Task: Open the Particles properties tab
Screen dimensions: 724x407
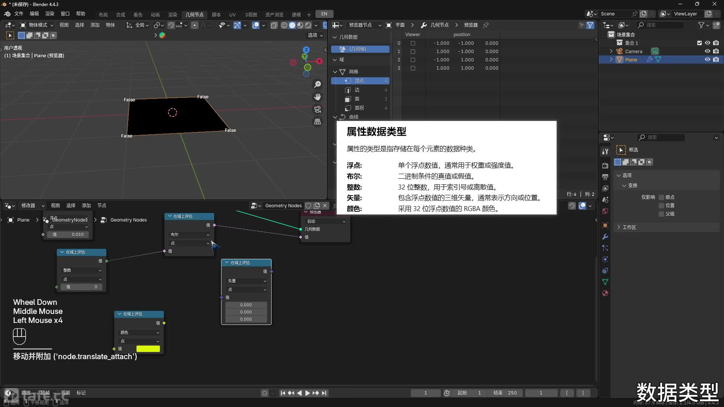Action: [x=605, y=248]
